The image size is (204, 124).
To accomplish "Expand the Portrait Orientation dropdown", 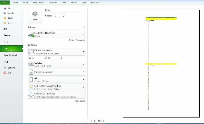I will [x=84, y=72].
